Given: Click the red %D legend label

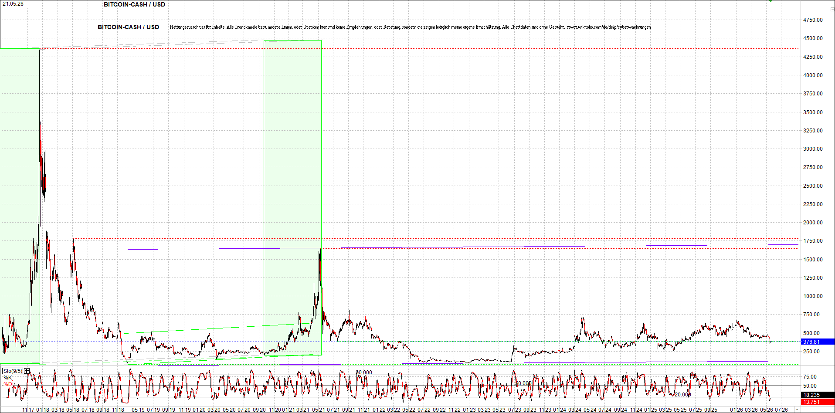Looking at the screenshot, I should click(8, 384).
